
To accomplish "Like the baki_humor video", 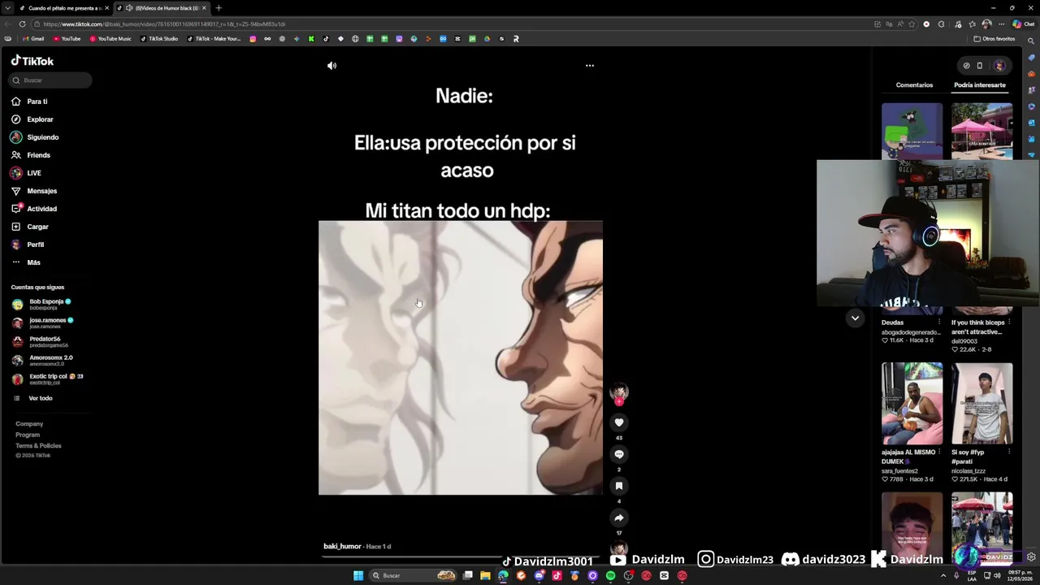I will [619, 422].
